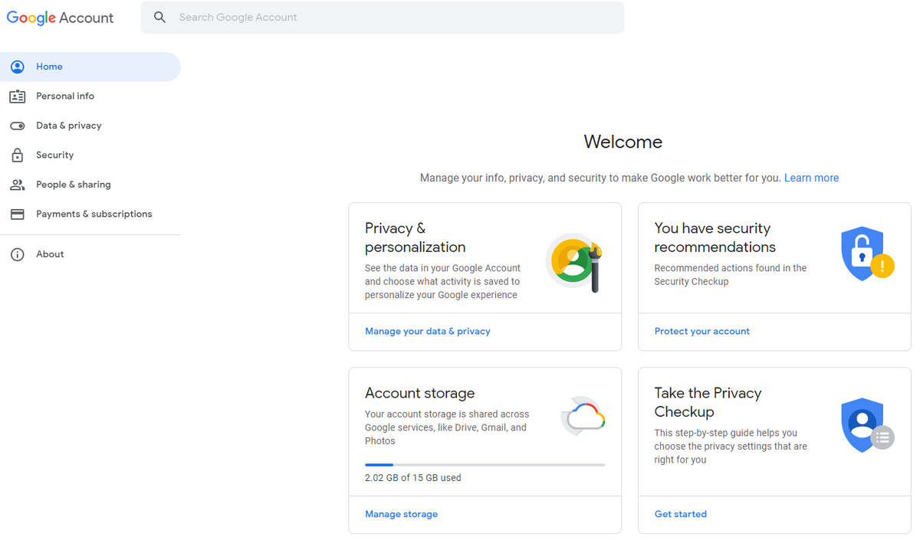The height and width of the screenshot is (540, 920).
Task: Open People & sharing page
Action: pos(74,185)
